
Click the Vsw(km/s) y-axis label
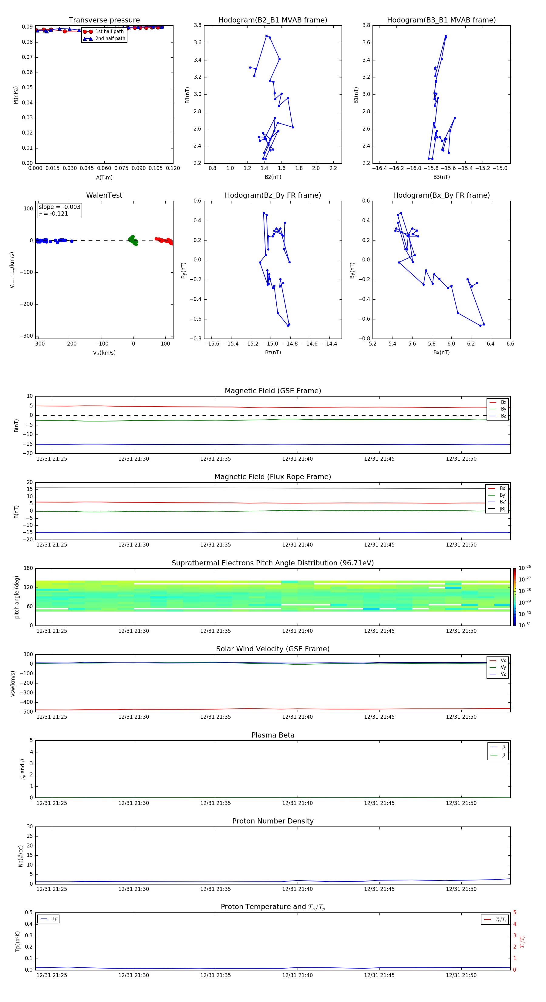click(13, 683)
